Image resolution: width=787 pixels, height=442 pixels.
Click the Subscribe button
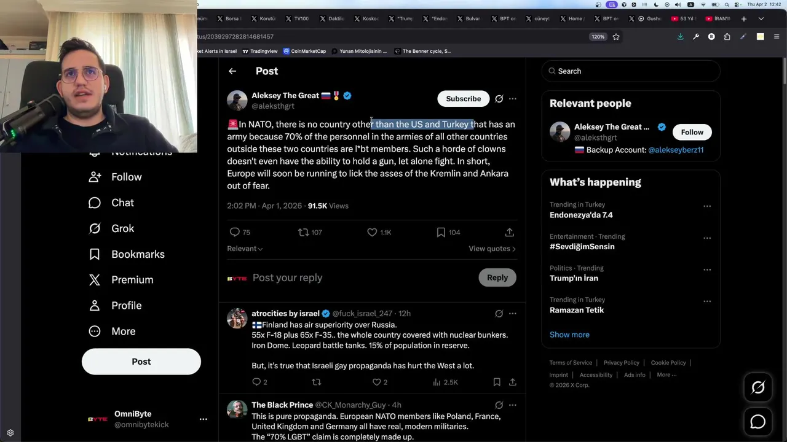(464, 99)
